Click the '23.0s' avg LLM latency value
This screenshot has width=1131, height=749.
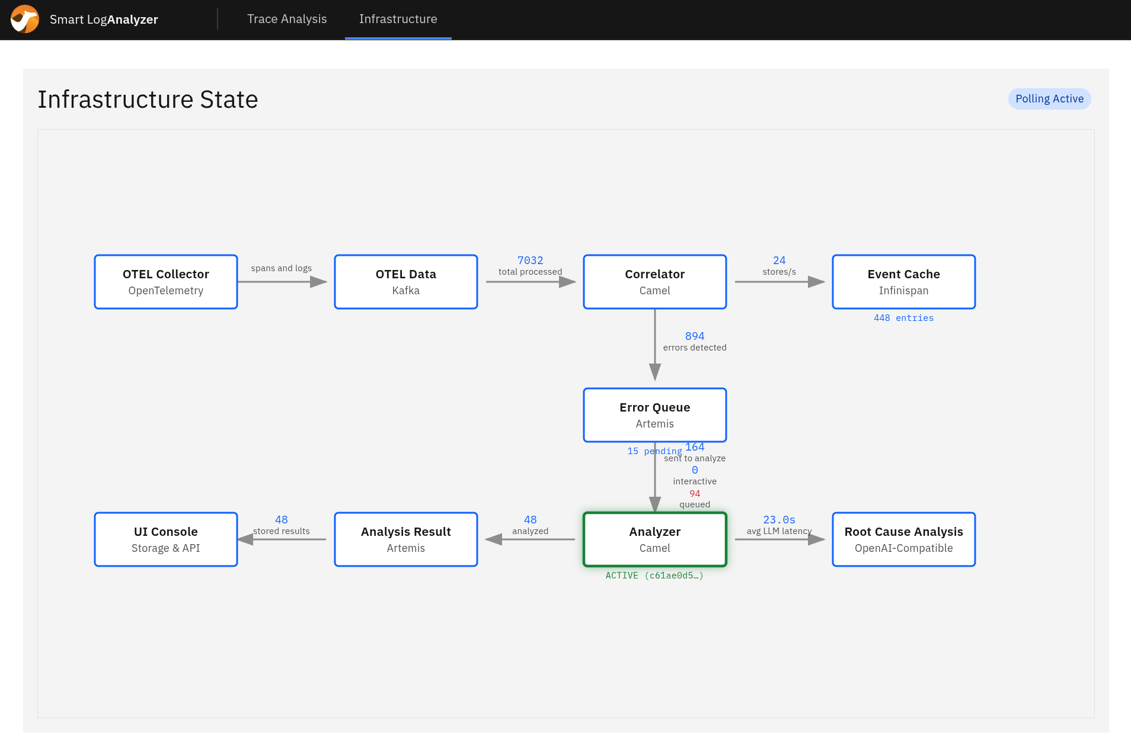[779, 520]
